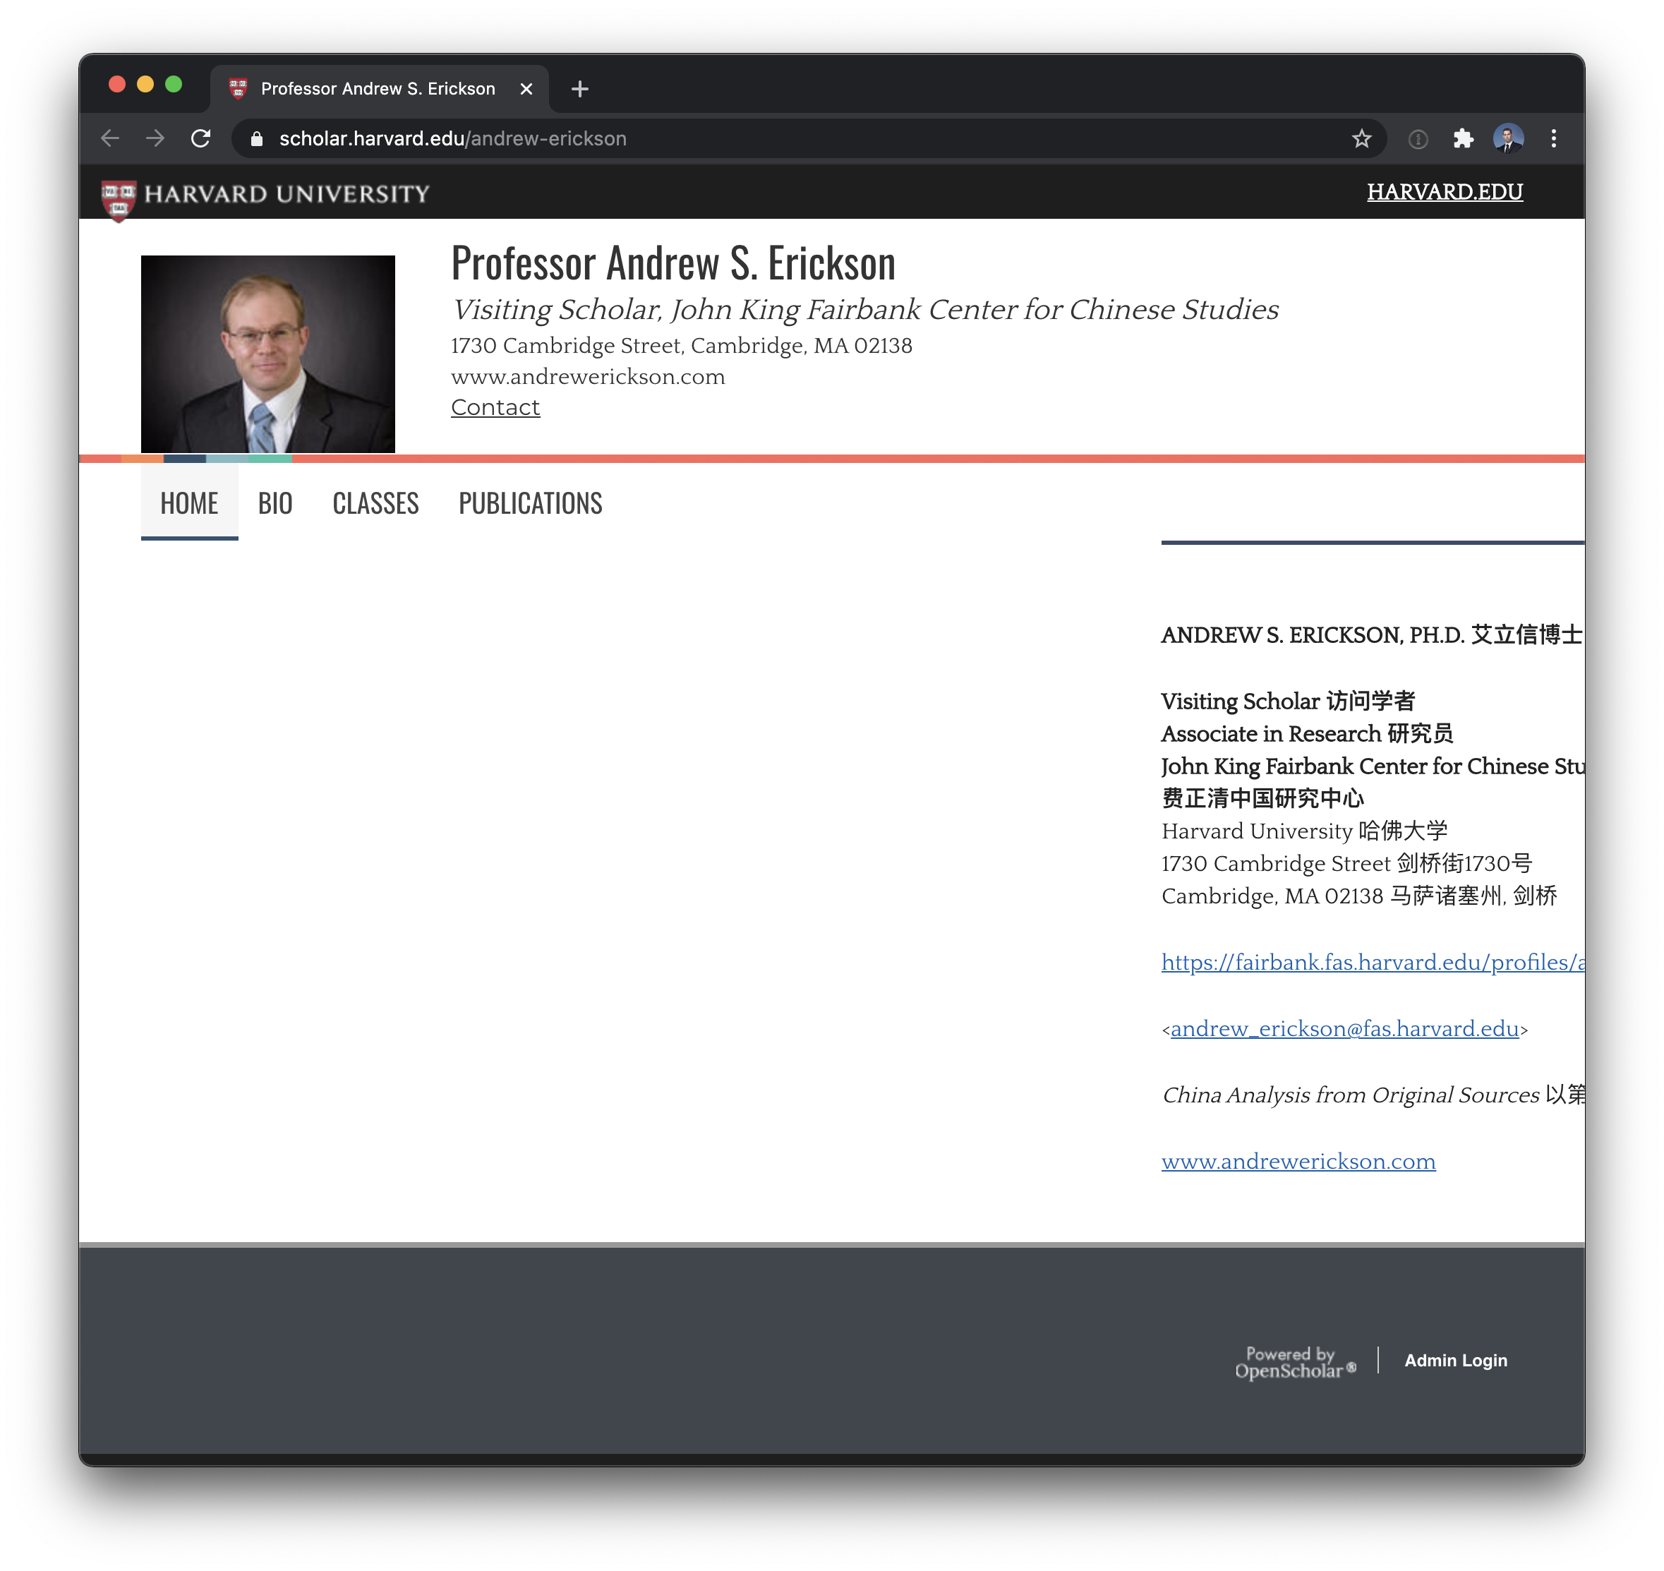Open the Chrome profile avatar

pyautogui.click(x=1507, y=138)
